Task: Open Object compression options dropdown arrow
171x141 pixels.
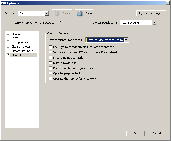Action: (126, 40)
